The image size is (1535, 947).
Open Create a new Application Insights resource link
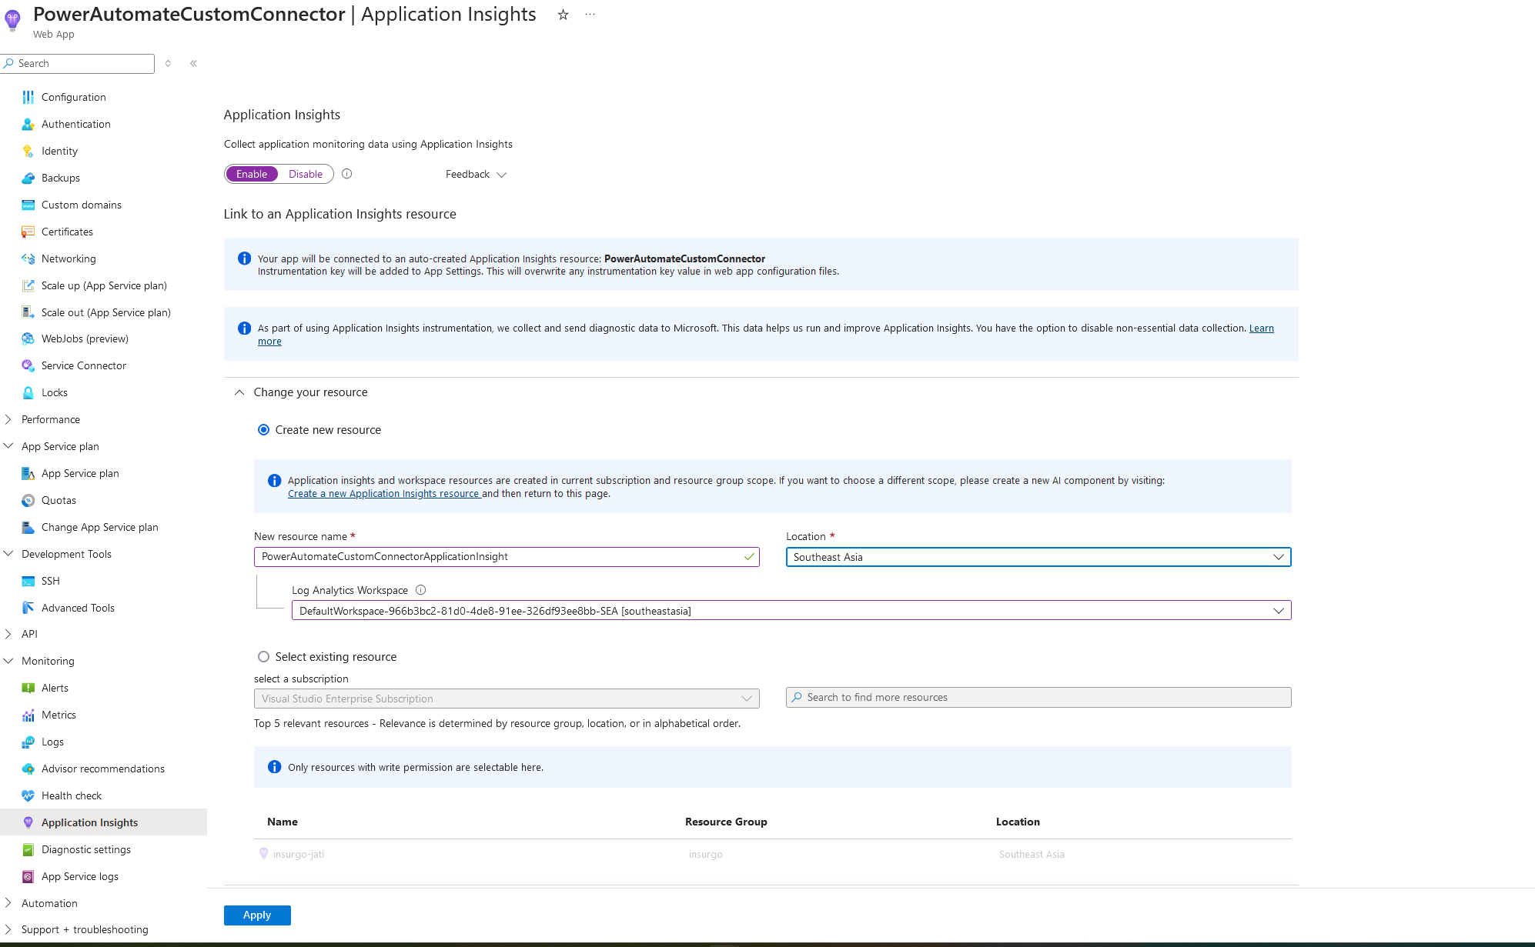point(384,494)
